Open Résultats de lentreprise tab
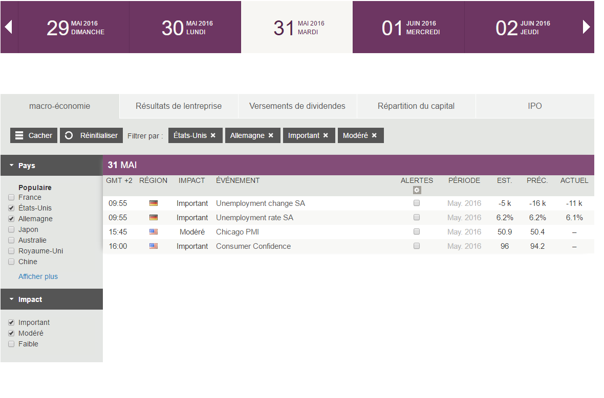The width and height of the screenshot is (604, 398). (x=179, y=106)
